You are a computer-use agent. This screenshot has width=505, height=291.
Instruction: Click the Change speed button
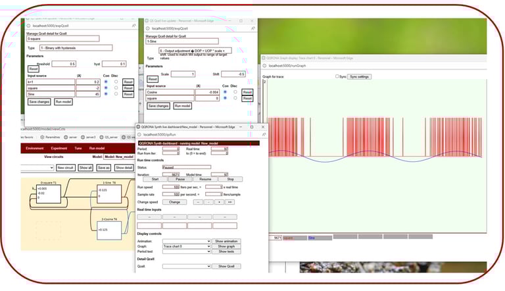tap(174, 202)
